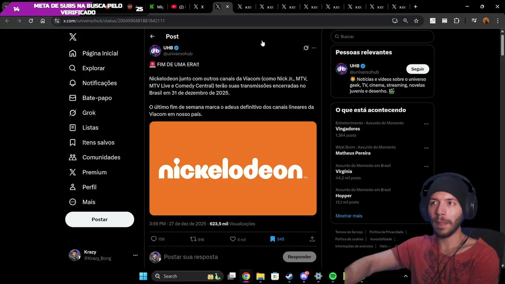Open Termos de Serviço link
The width and height of the screenshot is (505, 284).
pos(349,232)
